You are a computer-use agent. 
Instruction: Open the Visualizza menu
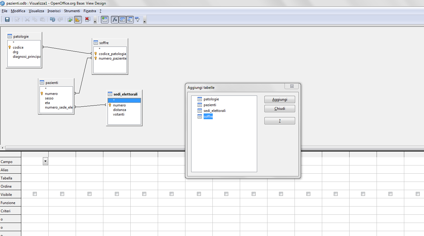(x=36, y=11)
